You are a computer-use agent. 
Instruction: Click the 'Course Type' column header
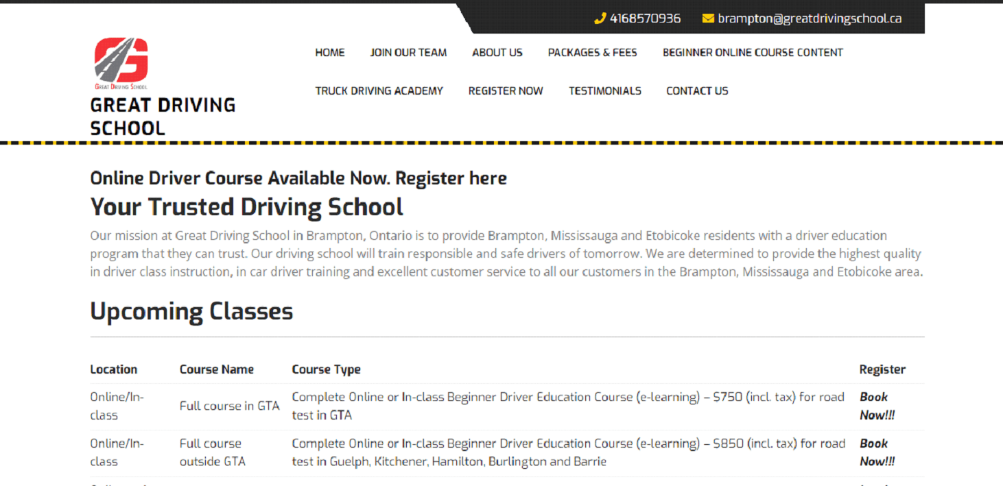coord(327,369)
